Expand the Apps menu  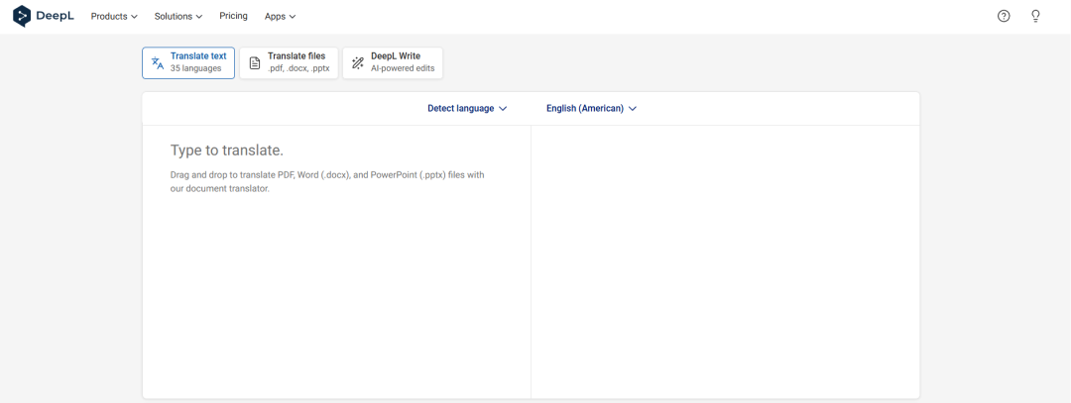pyautogui.click(x=280, y=17)
